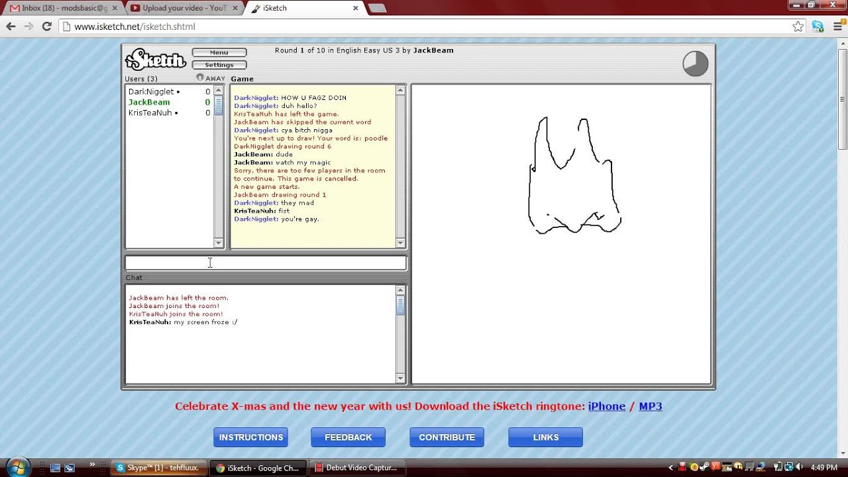Click the Round 1 of 10 game title text

(x=364, y=50)
